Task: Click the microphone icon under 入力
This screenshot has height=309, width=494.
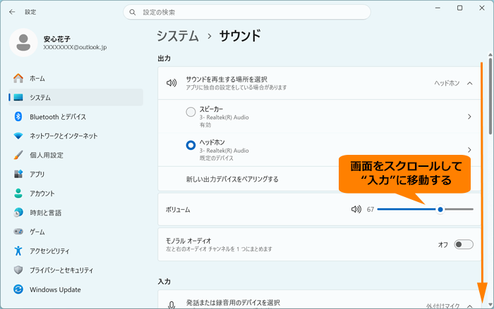Action: coord(171,305)
